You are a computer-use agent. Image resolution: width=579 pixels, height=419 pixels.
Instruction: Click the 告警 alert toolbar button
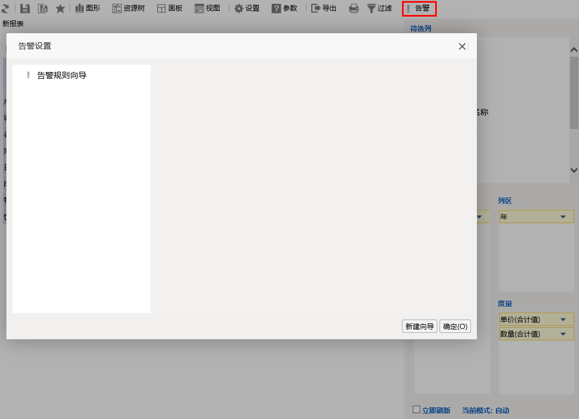click(419, 9)
